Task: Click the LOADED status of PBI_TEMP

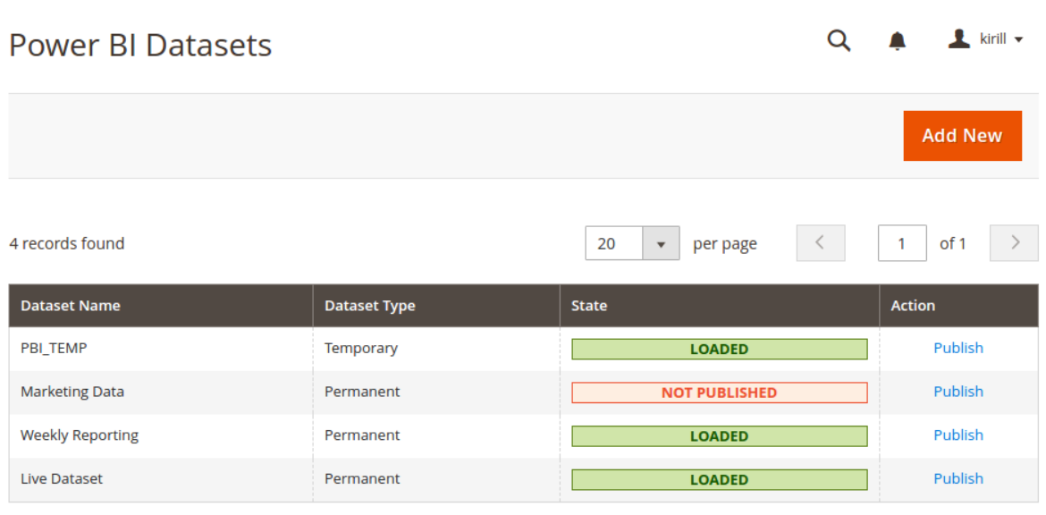Action: point(719,349)
